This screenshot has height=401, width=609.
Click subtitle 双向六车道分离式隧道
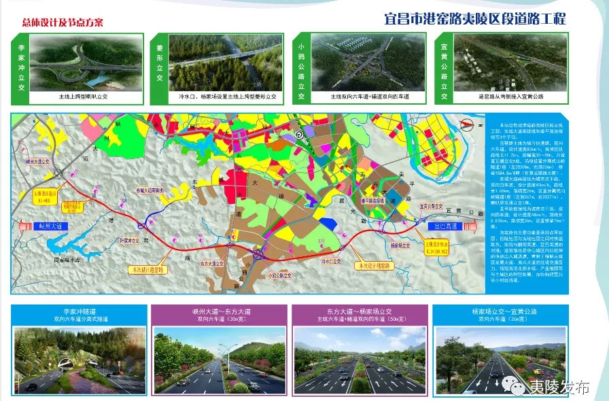[x=81, y=319]
